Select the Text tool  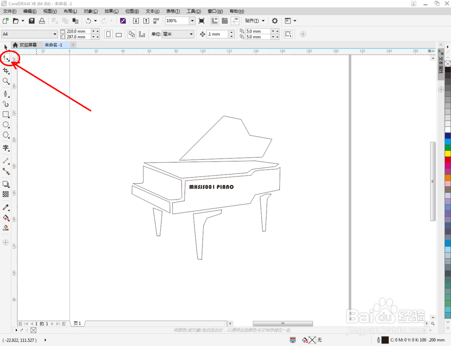pos(6,148)
